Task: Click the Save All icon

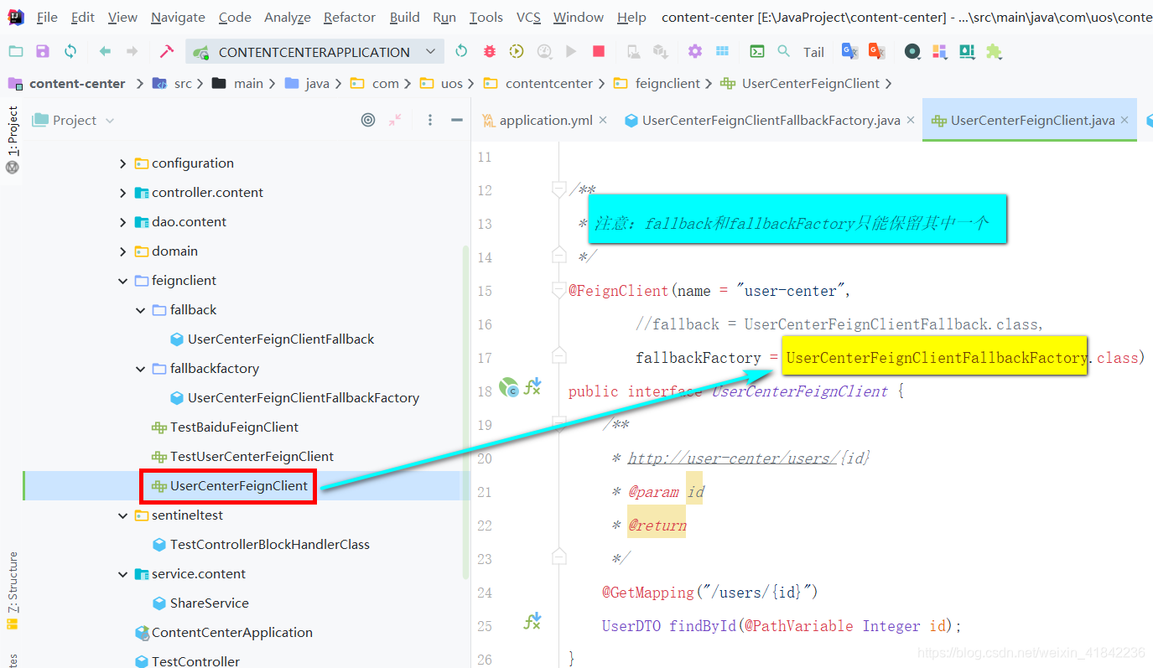Action: (43, 52)
